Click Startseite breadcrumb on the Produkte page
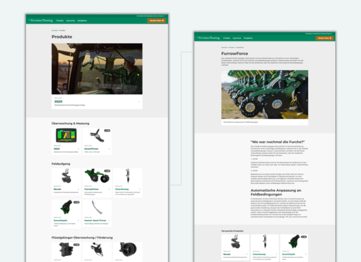 click(55, 31)
